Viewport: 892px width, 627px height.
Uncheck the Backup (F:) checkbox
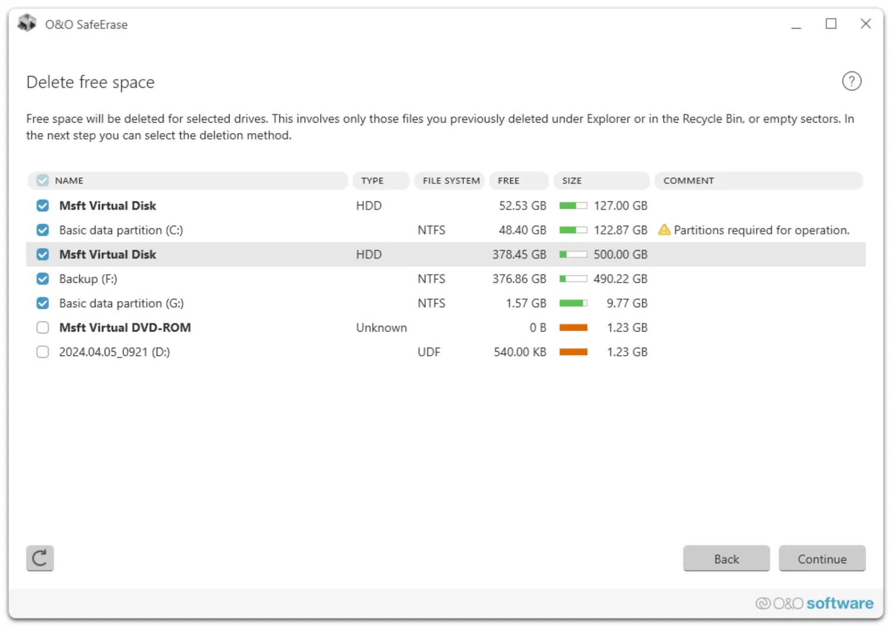click(43, 279)
